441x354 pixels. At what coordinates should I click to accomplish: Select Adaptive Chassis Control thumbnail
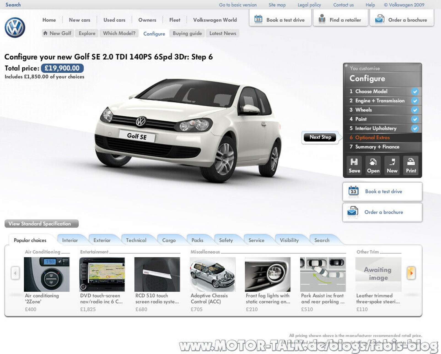point(213,274)
